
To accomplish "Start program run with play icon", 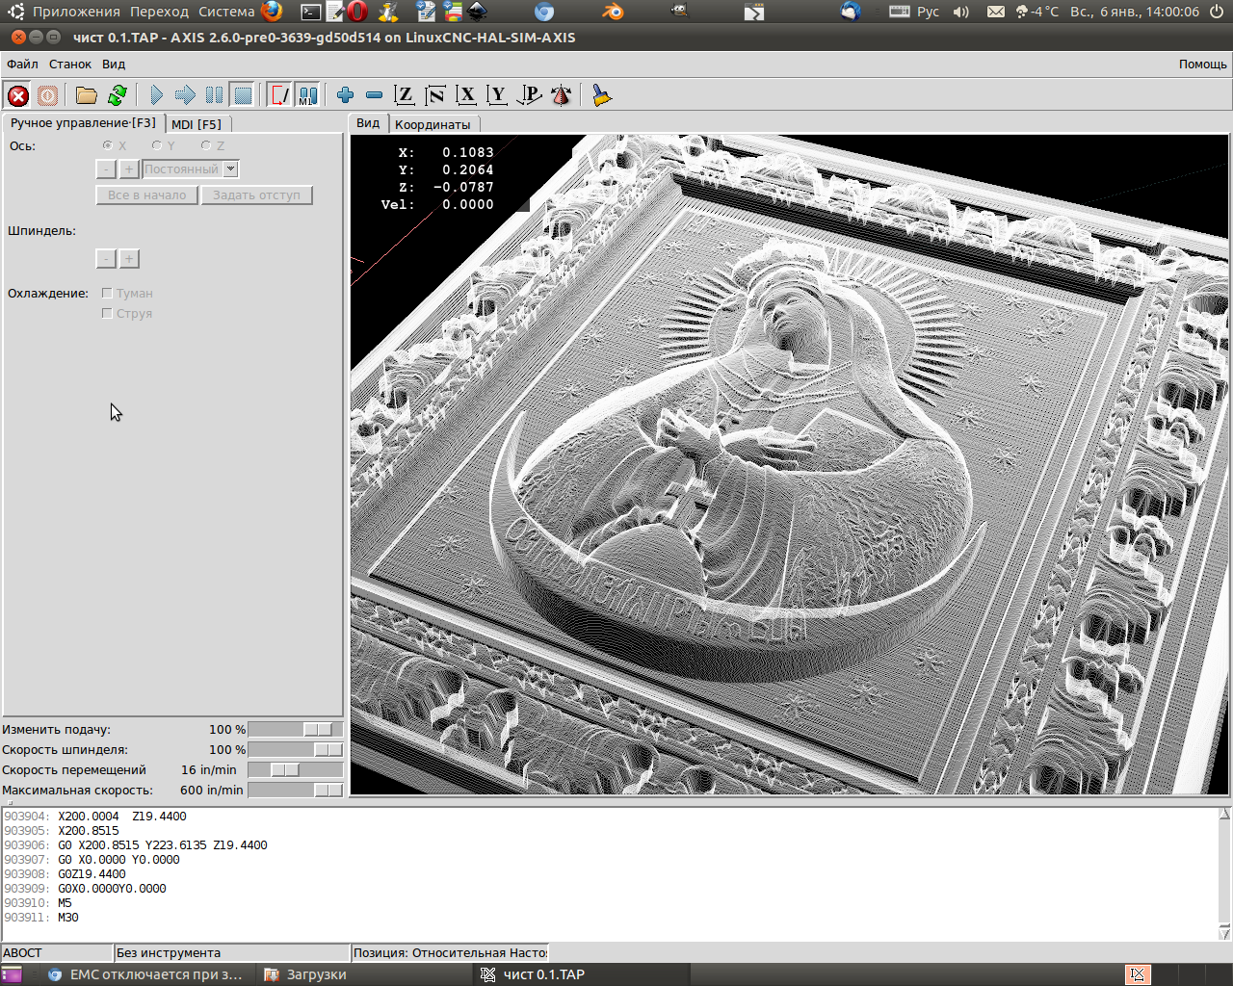I will point(156,95).
